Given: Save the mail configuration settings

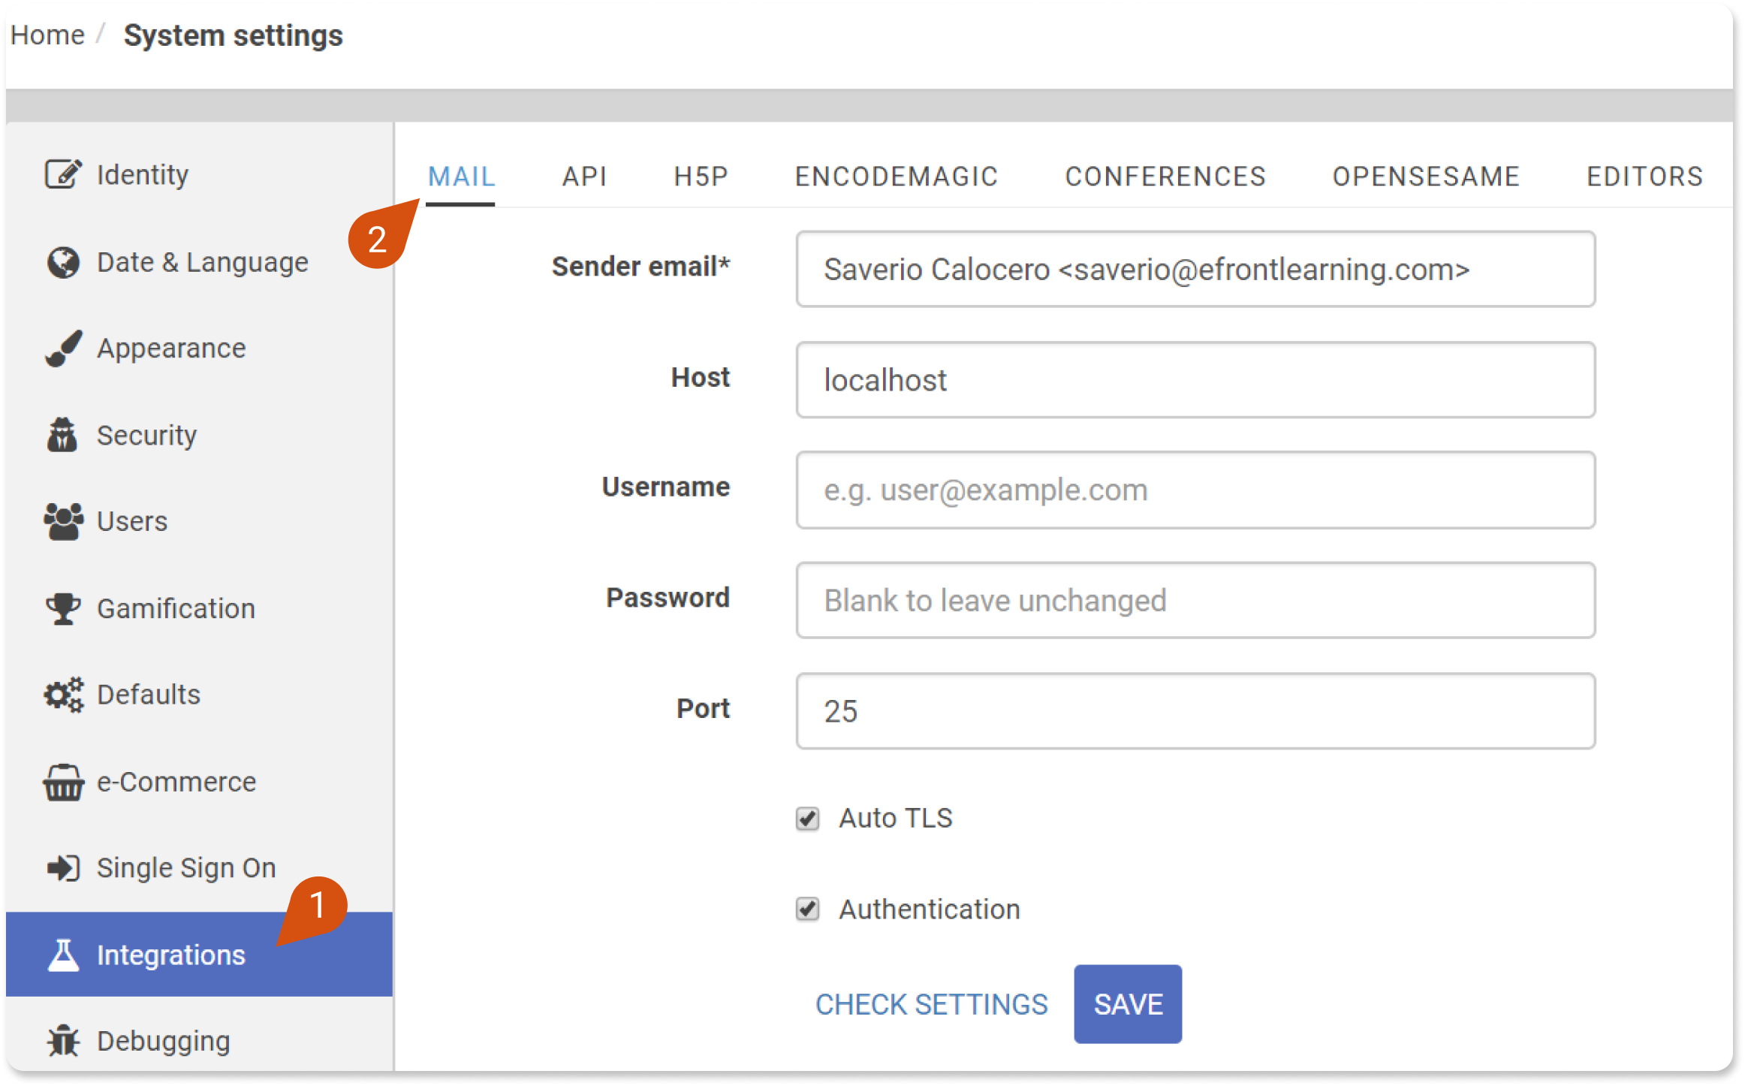Looking at the screenshot, I should [x=1127, y=1001].
